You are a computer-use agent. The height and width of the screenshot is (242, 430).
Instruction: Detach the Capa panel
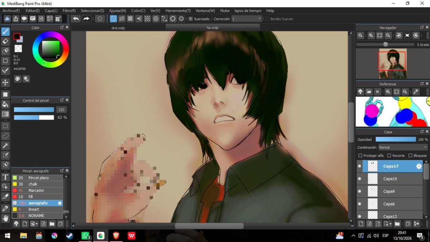click(x=422, y=132)
